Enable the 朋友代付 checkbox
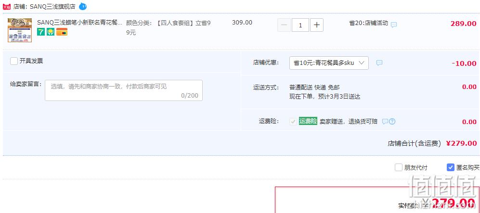The width and height of the screenshot is (480, 213). (x=398, y=167)
